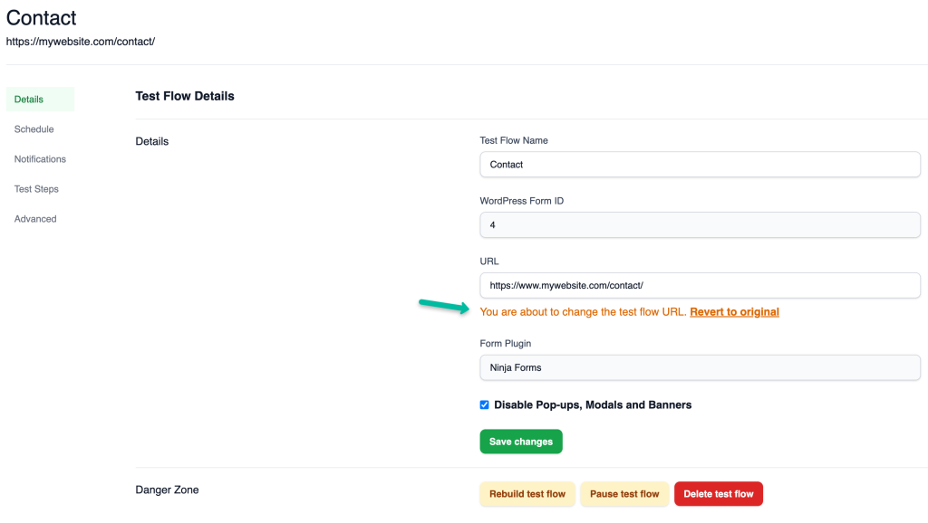The height and width of the screenshot is (523, 928).
Task: Click the WordPress Form ID field
Action: (x=700, y=225)
